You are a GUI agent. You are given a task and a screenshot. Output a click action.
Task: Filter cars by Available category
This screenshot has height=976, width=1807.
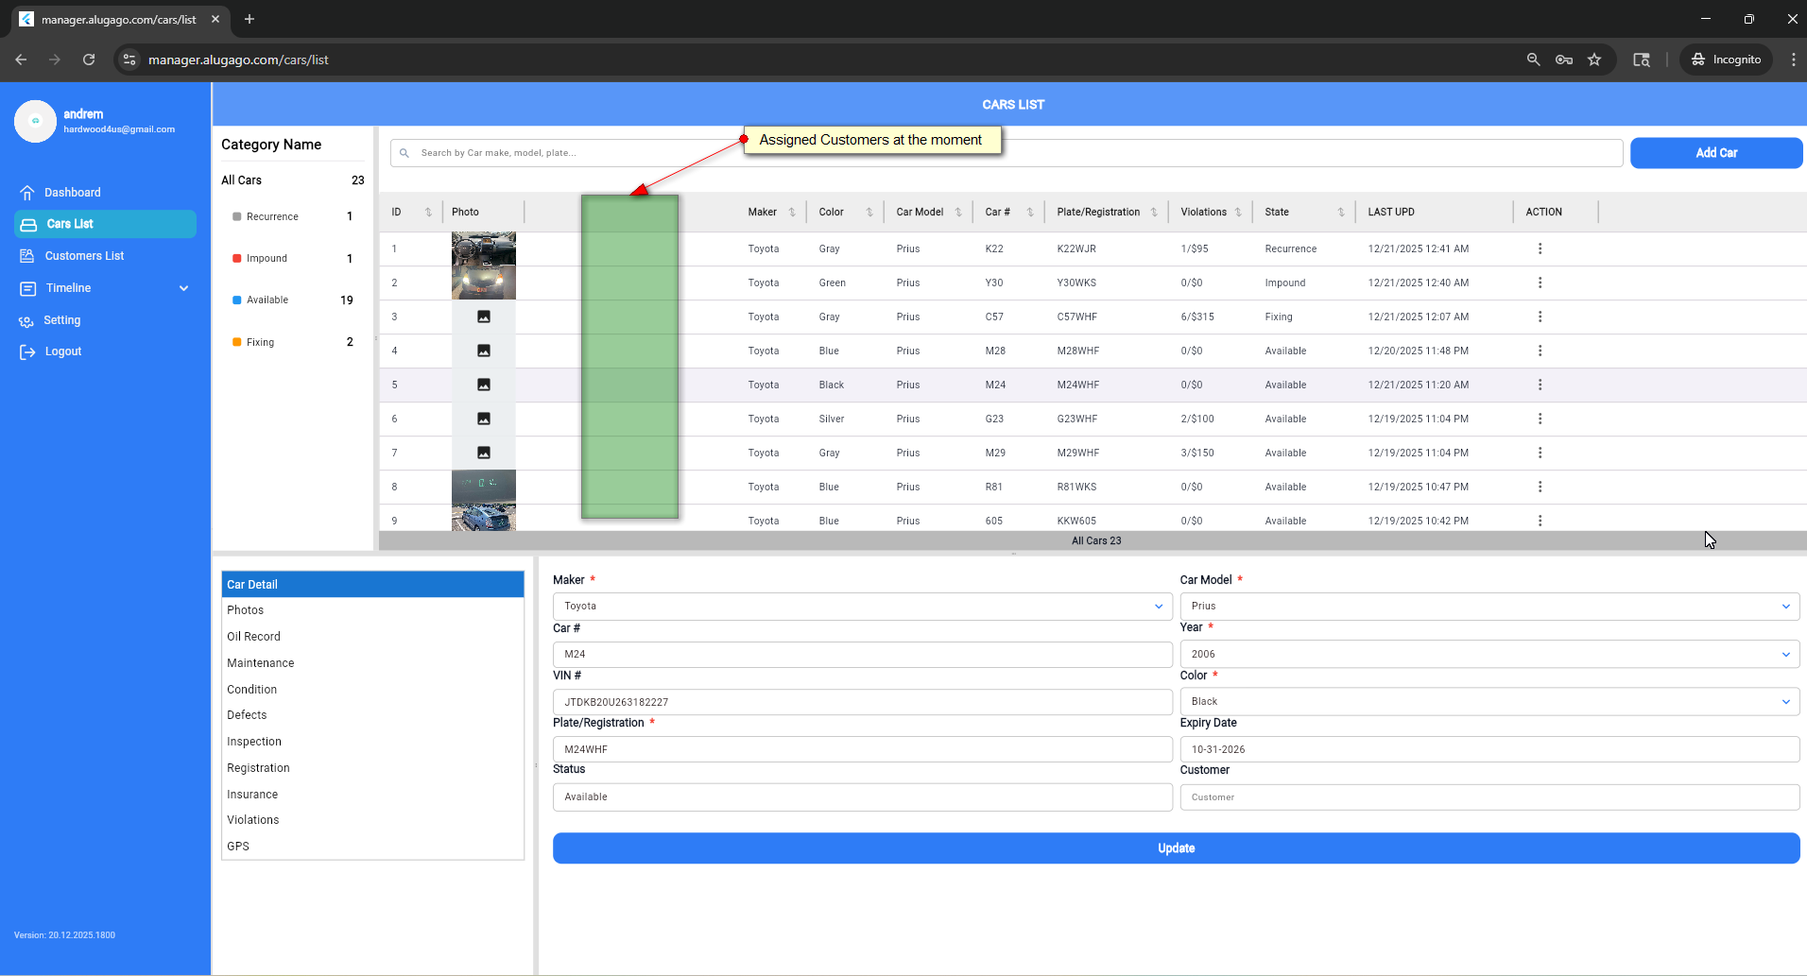[267, 300]
